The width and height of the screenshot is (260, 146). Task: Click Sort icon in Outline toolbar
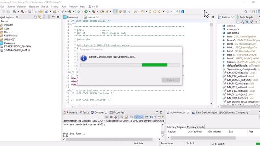tap(243, 21)
